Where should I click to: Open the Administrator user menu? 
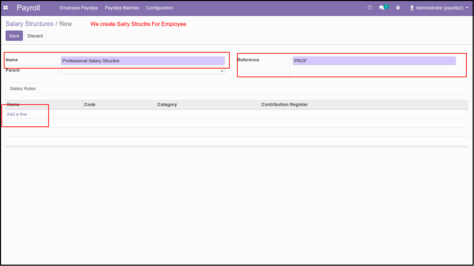[x=439, y=8]
